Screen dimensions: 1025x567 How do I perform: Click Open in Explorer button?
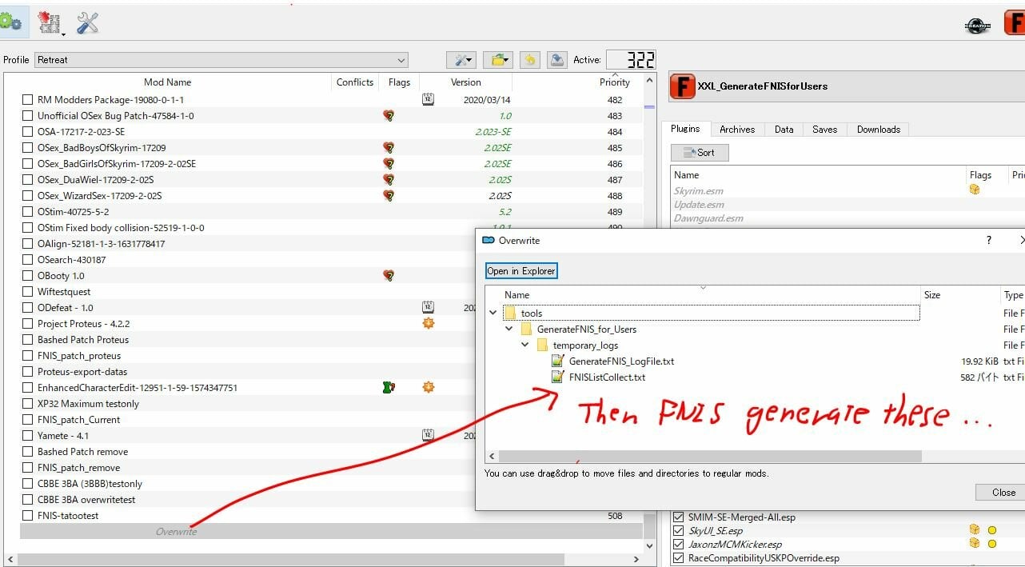(x=521, y=271)
